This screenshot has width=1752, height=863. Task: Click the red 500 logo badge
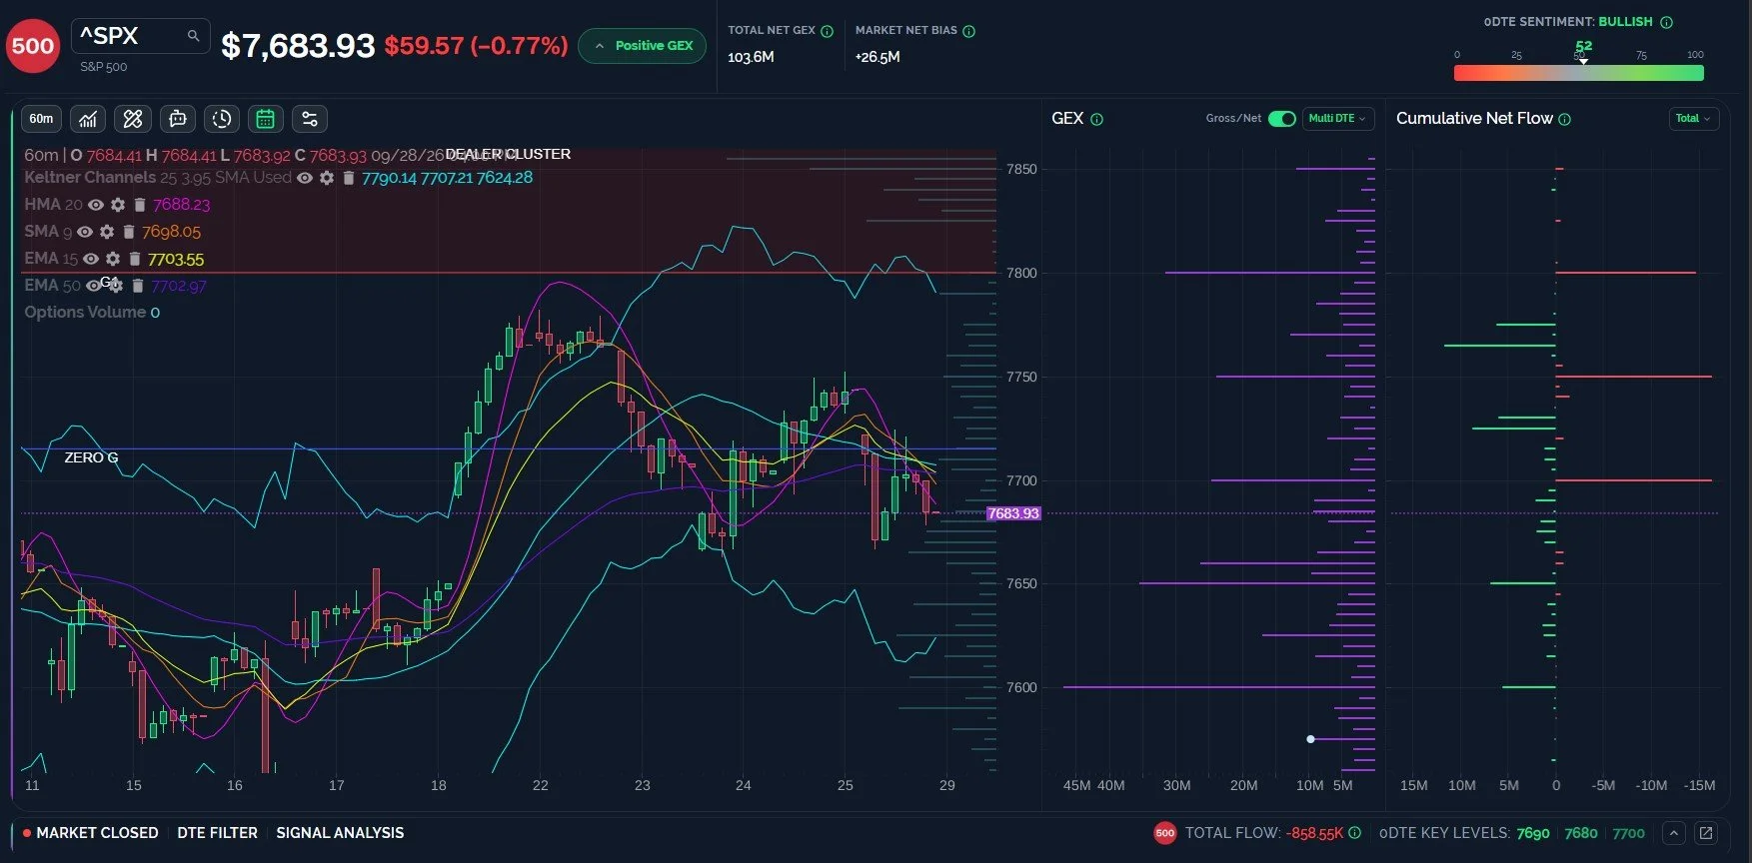(x=33, y=46)
